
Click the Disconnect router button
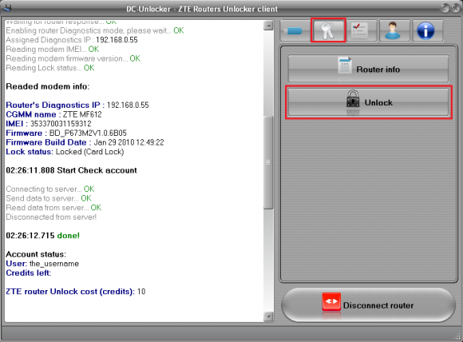tap(368, 305)
